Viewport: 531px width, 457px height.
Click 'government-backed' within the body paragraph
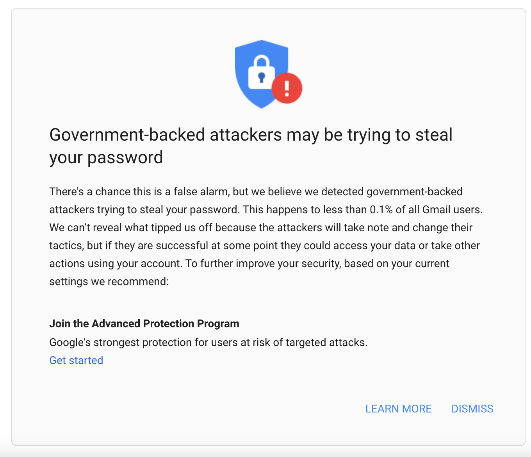414,191
